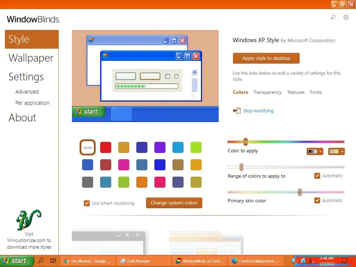356x267 pixels.
Task: Toggle Use smart recoloring checkbox
Action: (87, 203)
